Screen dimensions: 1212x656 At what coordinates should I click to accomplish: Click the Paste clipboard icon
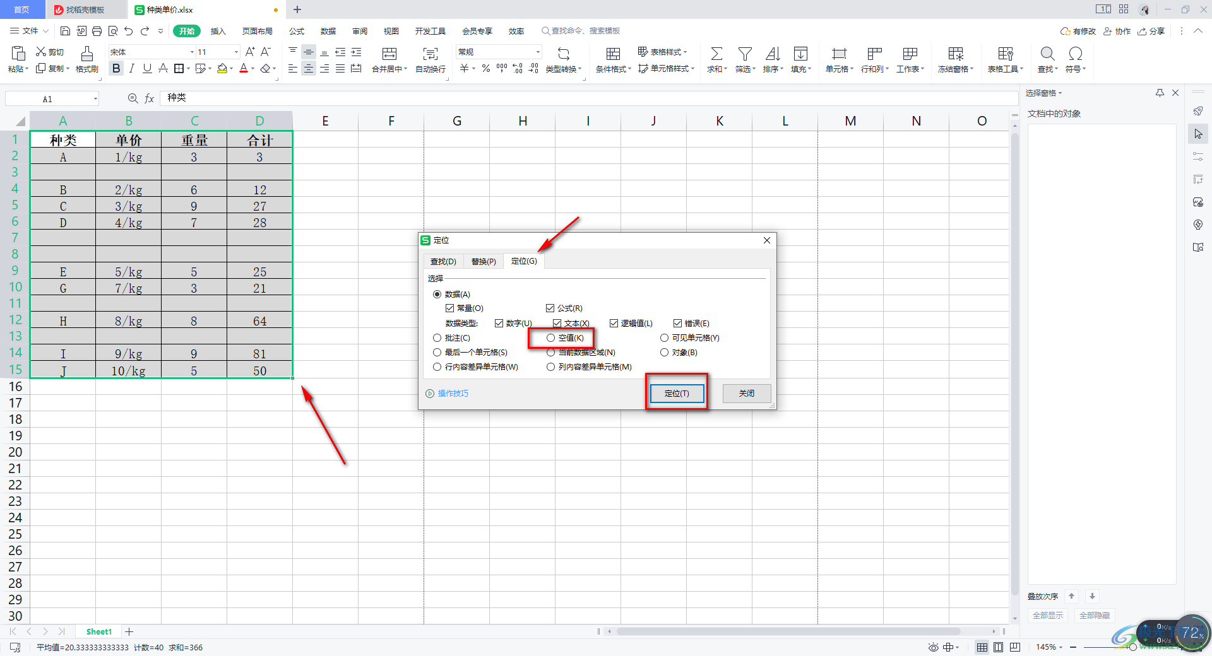pos(18,53)
